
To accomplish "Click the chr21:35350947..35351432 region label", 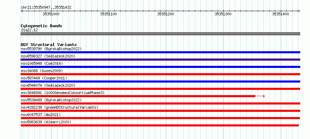I will (x=46, y=8).
